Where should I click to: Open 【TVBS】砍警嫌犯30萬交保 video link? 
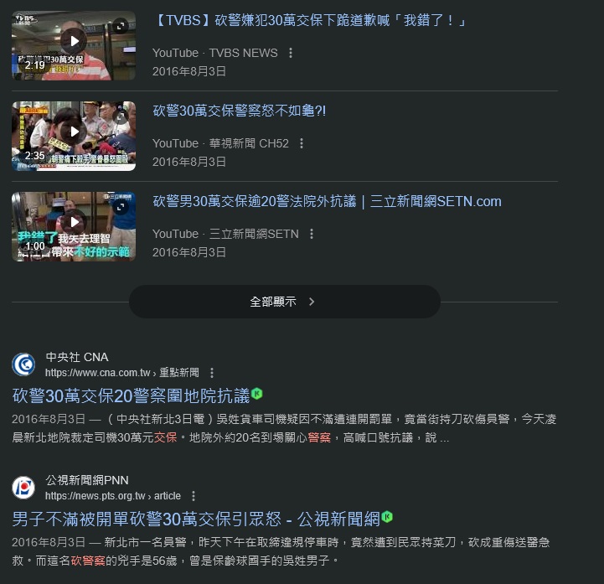click(x=310, y=20)
